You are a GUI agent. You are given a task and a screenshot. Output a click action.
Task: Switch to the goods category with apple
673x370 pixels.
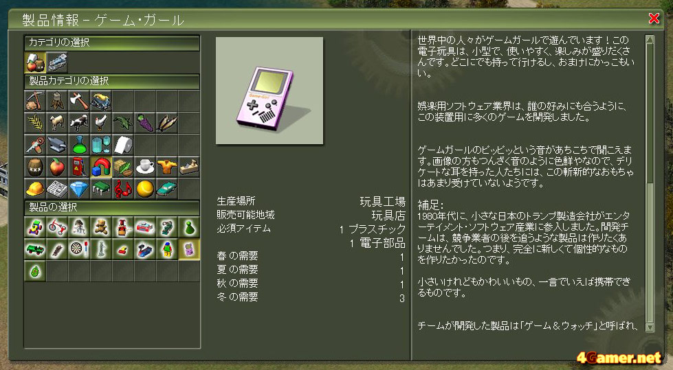pos(35,62)
